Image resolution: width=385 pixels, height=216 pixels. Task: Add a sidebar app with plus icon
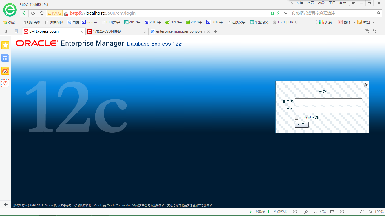tap(5, 204)
